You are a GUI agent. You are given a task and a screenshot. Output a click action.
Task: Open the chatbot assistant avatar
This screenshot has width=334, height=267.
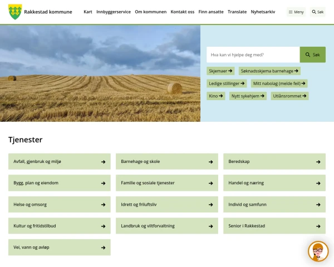[318, 251]
